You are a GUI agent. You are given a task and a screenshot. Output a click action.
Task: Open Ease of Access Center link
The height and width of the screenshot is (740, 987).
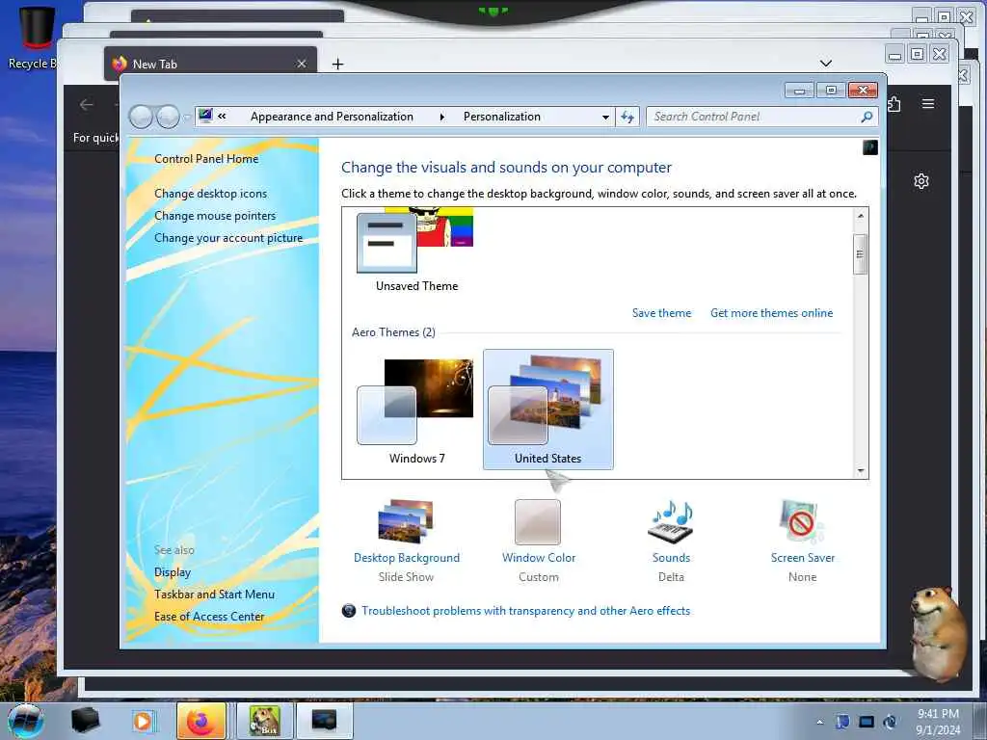coord(209,616)
